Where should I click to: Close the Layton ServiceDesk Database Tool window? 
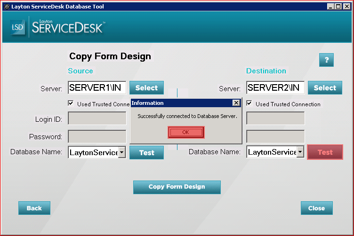[346, 7]
